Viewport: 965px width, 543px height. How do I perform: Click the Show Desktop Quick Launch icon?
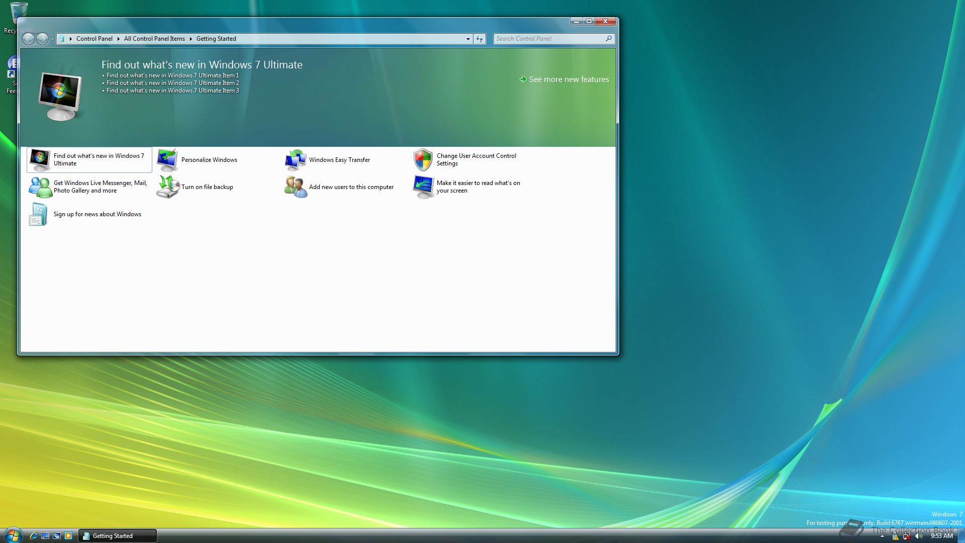45,536
